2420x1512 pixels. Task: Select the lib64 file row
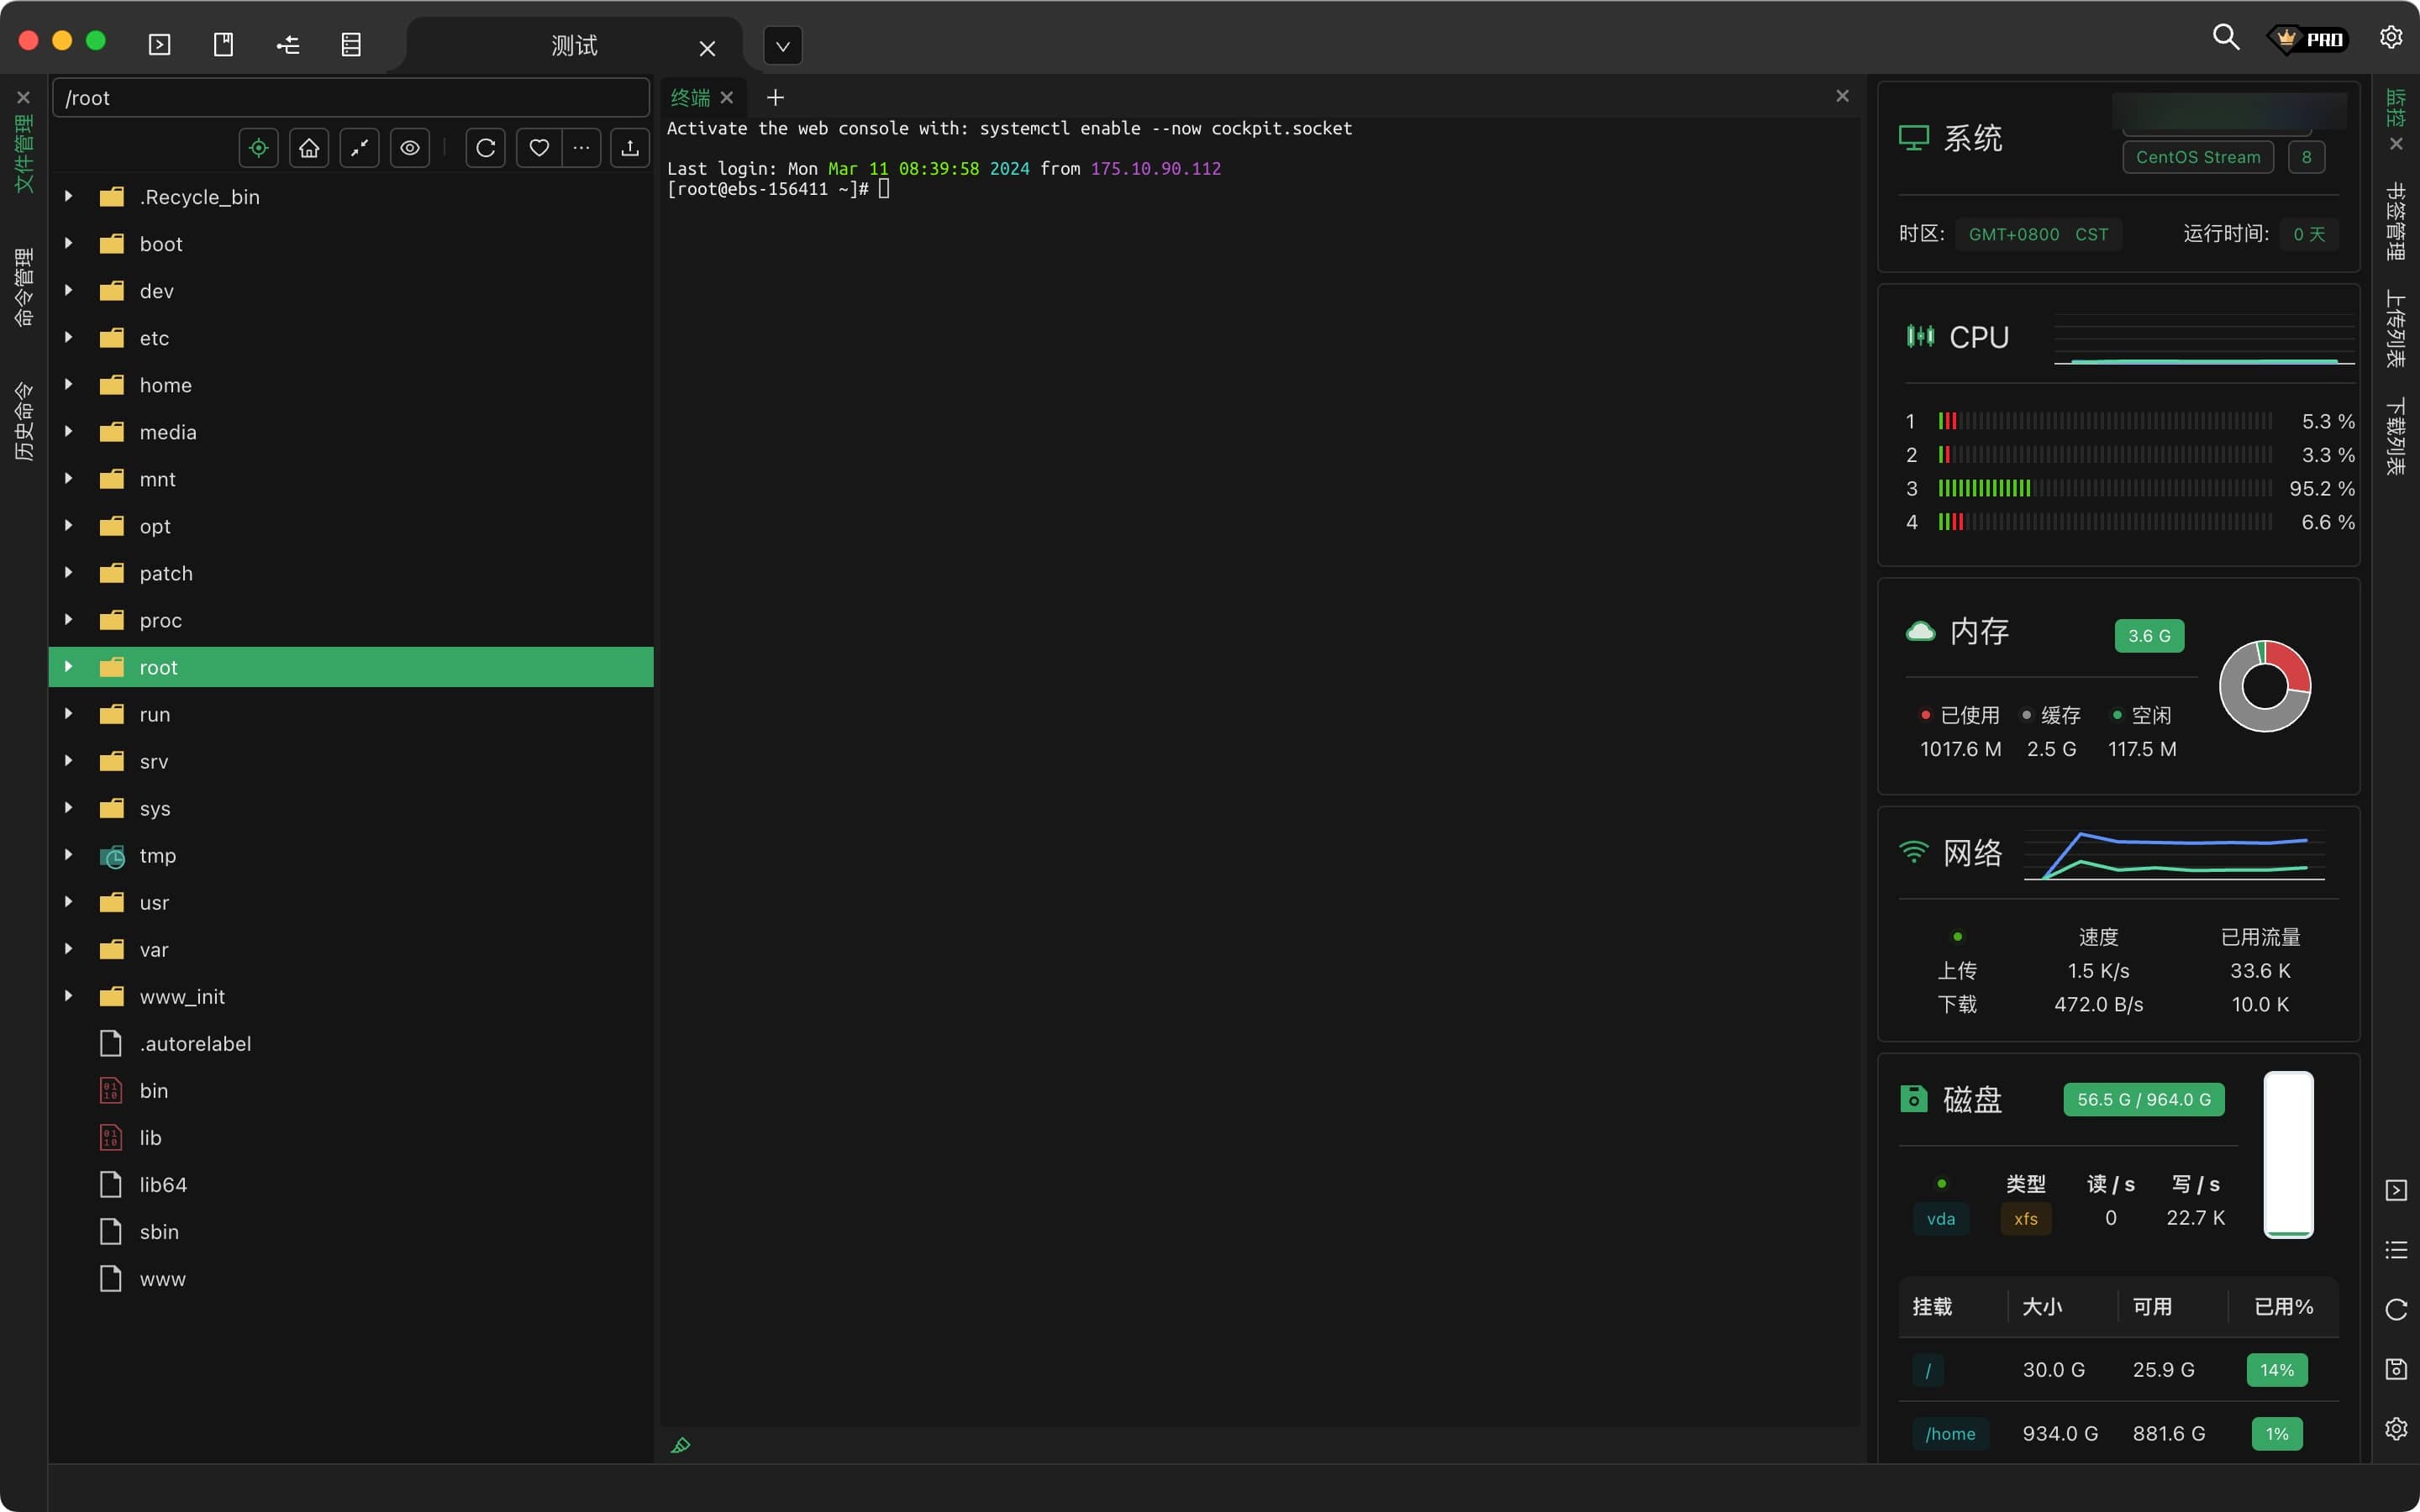[x=351, y=1184]
